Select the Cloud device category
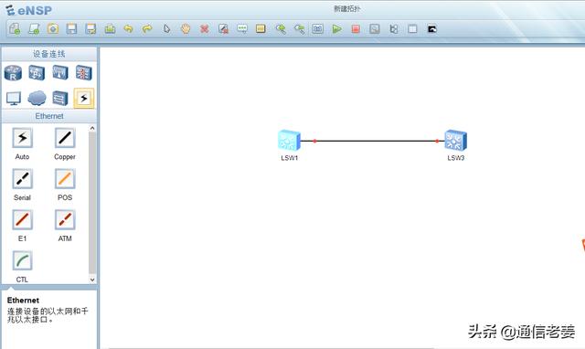Screen dimensions: 585x349 (x=37, y=98)
